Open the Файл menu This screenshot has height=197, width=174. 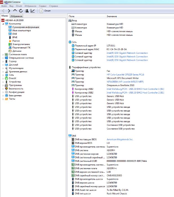coord(4,6)
